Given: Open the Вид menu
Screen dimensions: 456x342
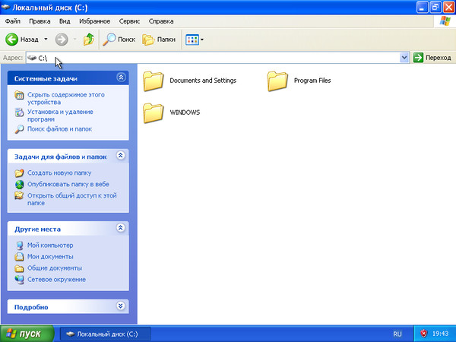Looking at the screenshot, I should (x=65, y=21).
